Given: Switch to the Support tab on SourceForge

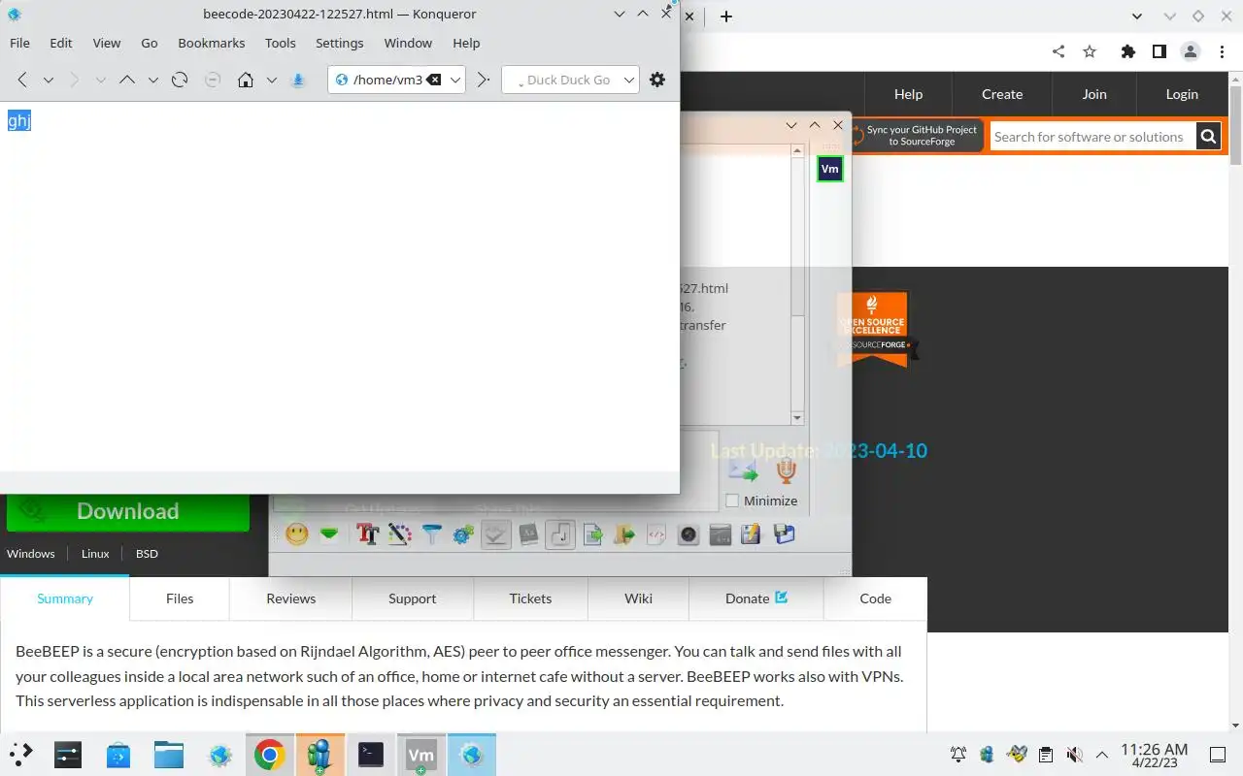Looking at the screenshot, I should coord(412,598).
